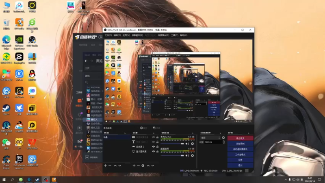Open Uplay desktop icon
This screenshot has height=183, width=325.
[x=6, y=93]
